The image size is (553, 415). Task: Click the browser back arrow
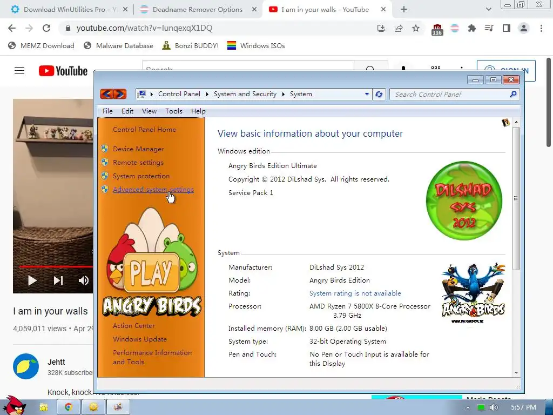click(12, 28)
